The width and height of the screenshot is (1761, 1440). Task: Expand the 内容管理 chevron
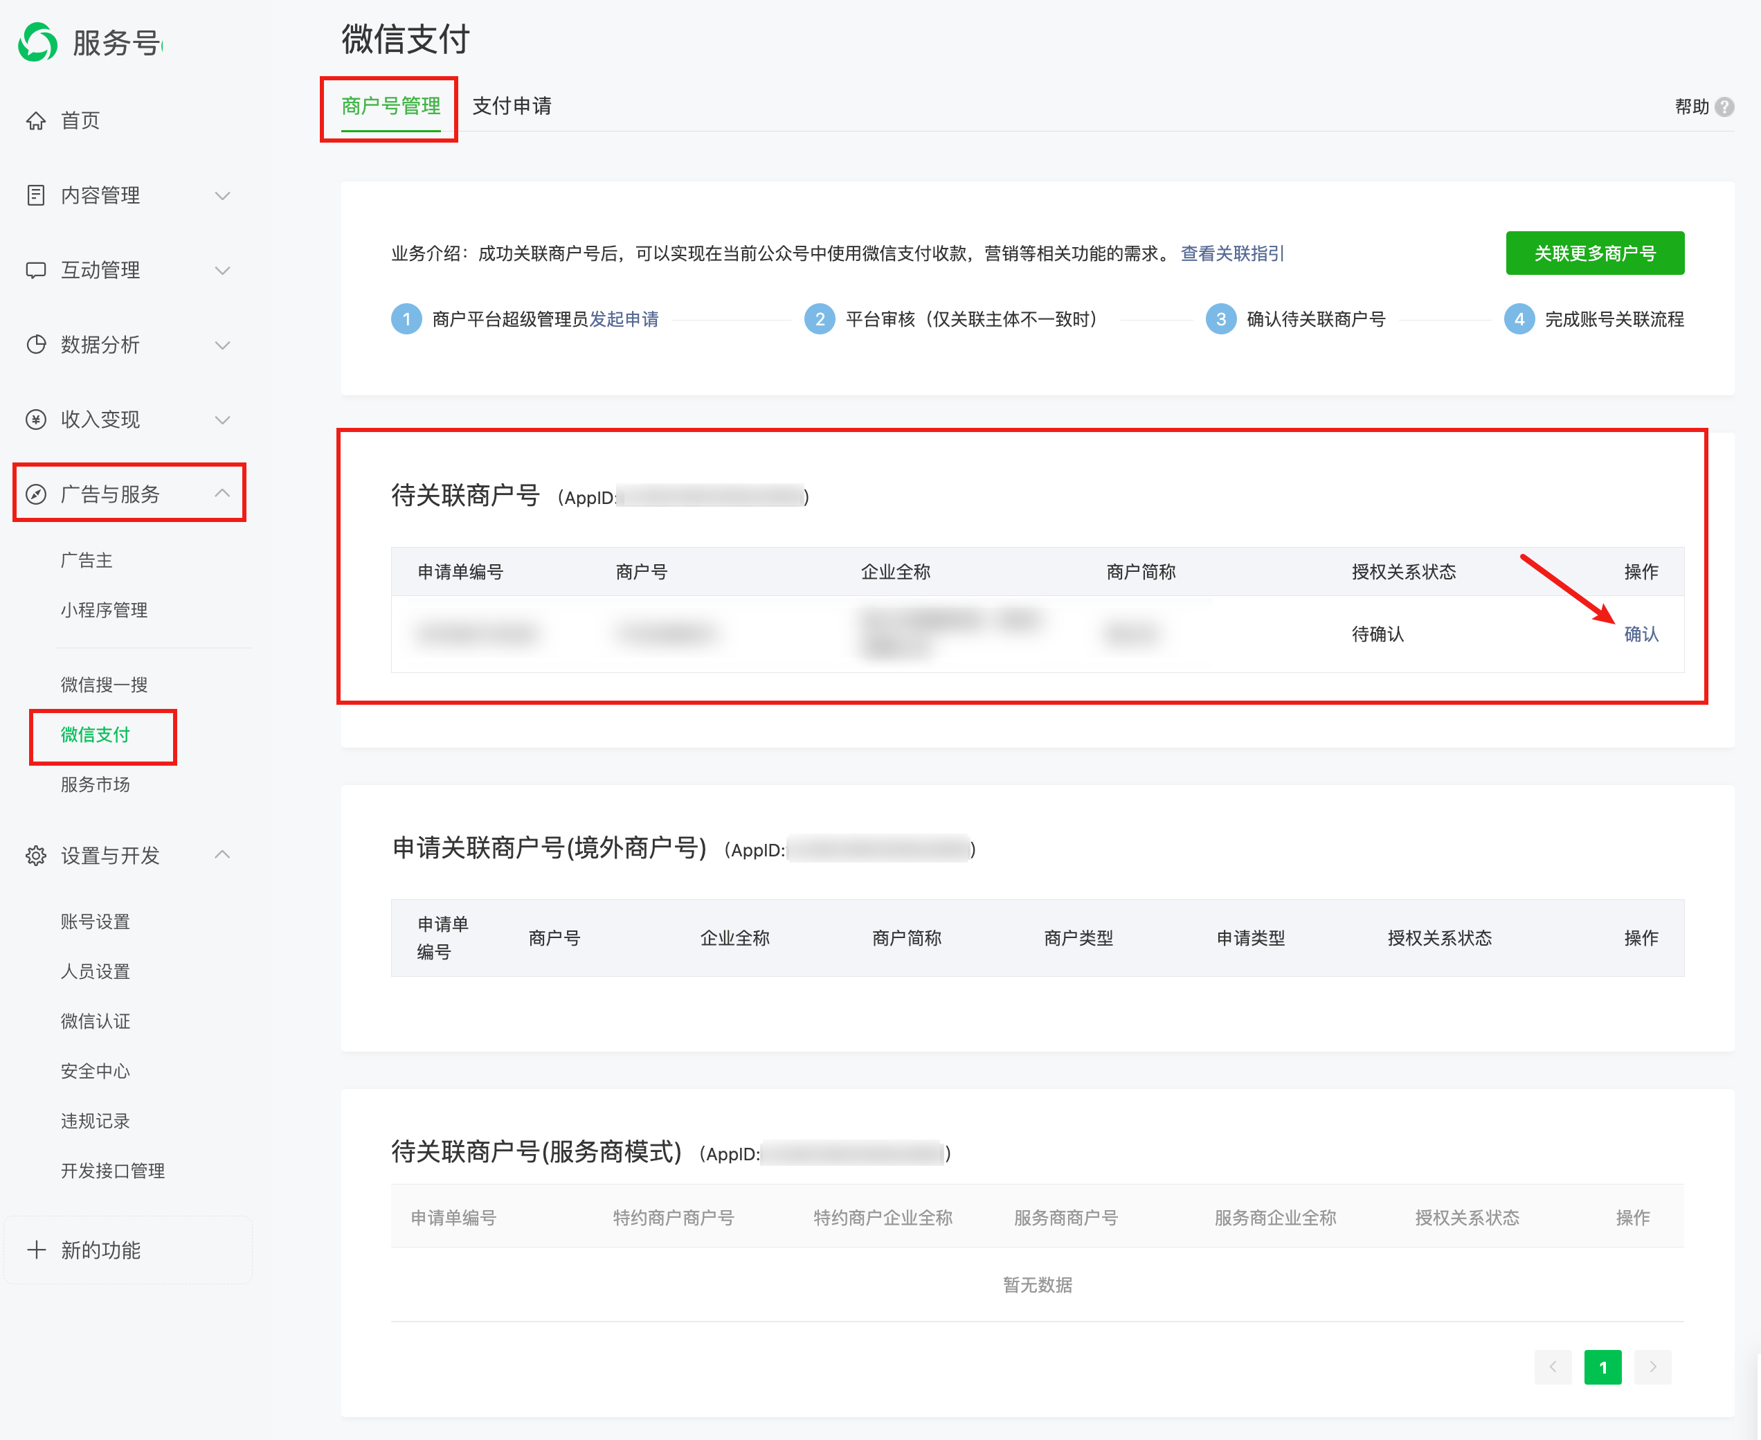pos(222,196)
